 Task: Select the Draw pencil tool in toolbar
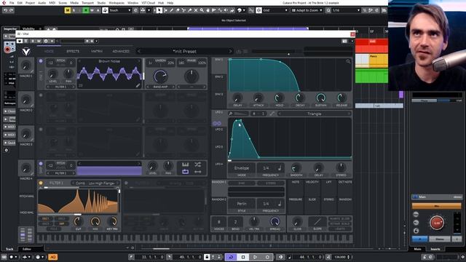(x=172, y=10)
